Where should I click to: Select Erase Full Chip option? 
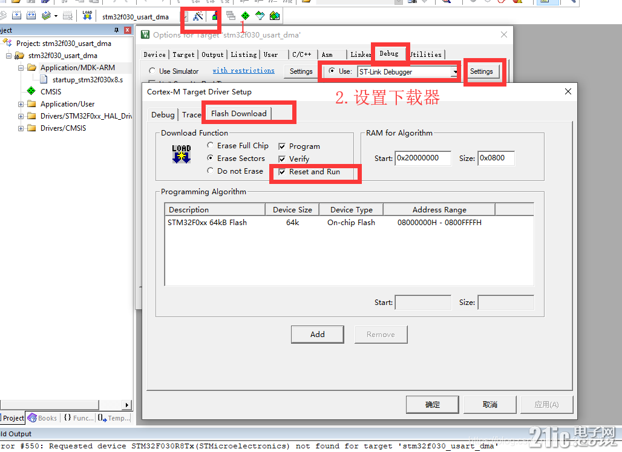point(210,145)
